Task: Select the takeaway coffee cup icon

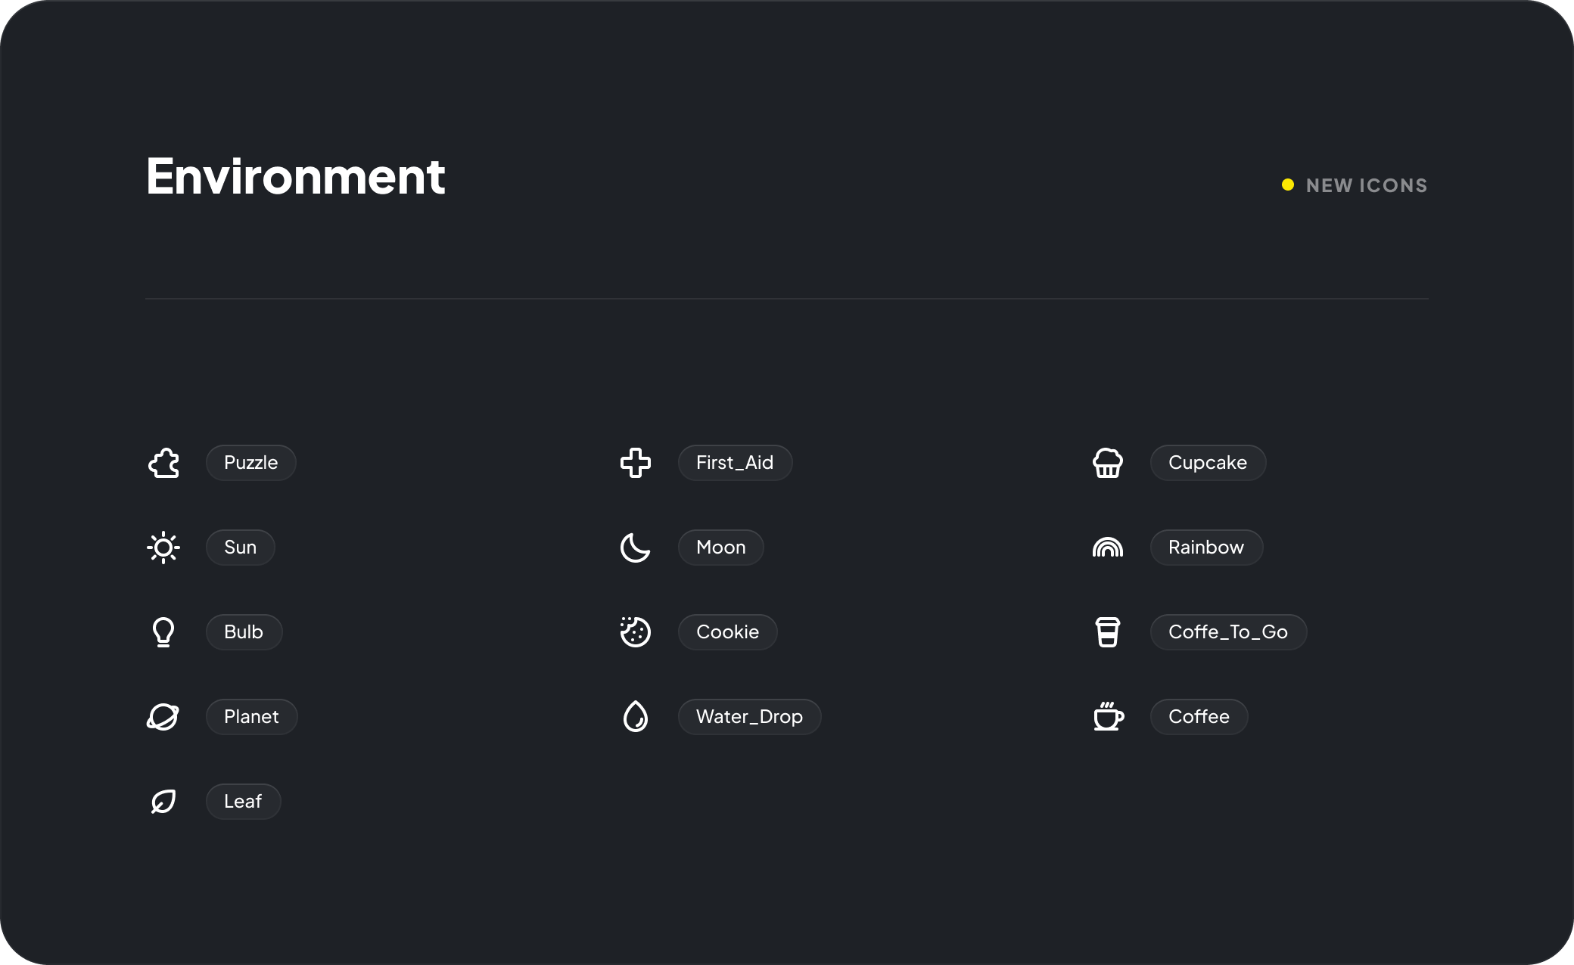Action: (1108, 632)
